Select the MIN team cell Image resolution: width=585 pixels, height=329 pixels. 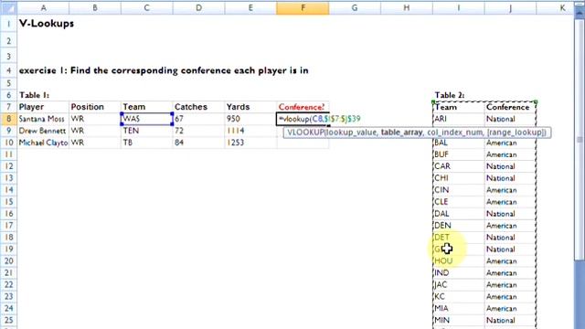459,321
